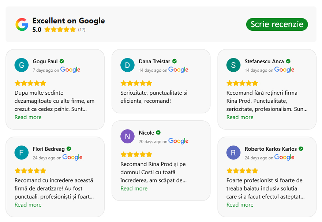The width and height of the screenshot is (322, 222).
Task: Click the Dana Treistar reviewer name
Action: [154, 61]
